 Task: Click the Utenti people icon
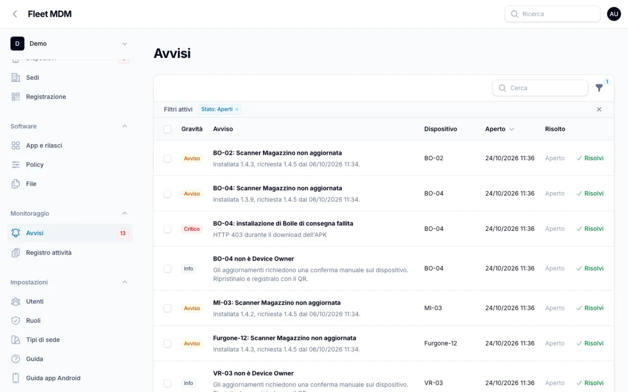tap(16, 301)
